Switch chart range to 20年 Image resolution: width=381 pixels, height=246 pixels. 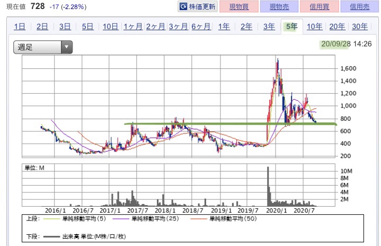coord(337,27)
